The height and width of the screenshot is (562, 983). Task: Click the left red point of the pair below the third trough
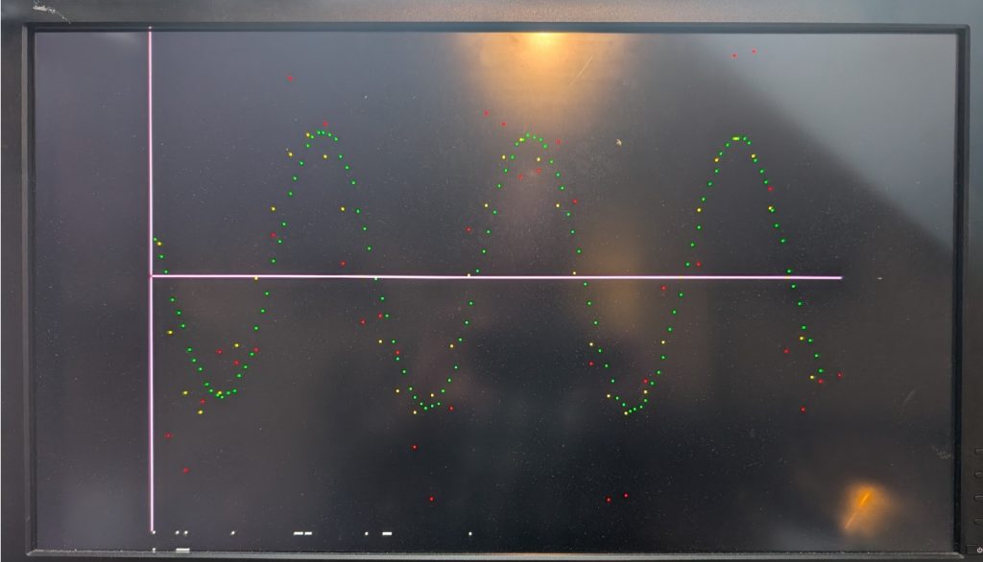point(609,499)
